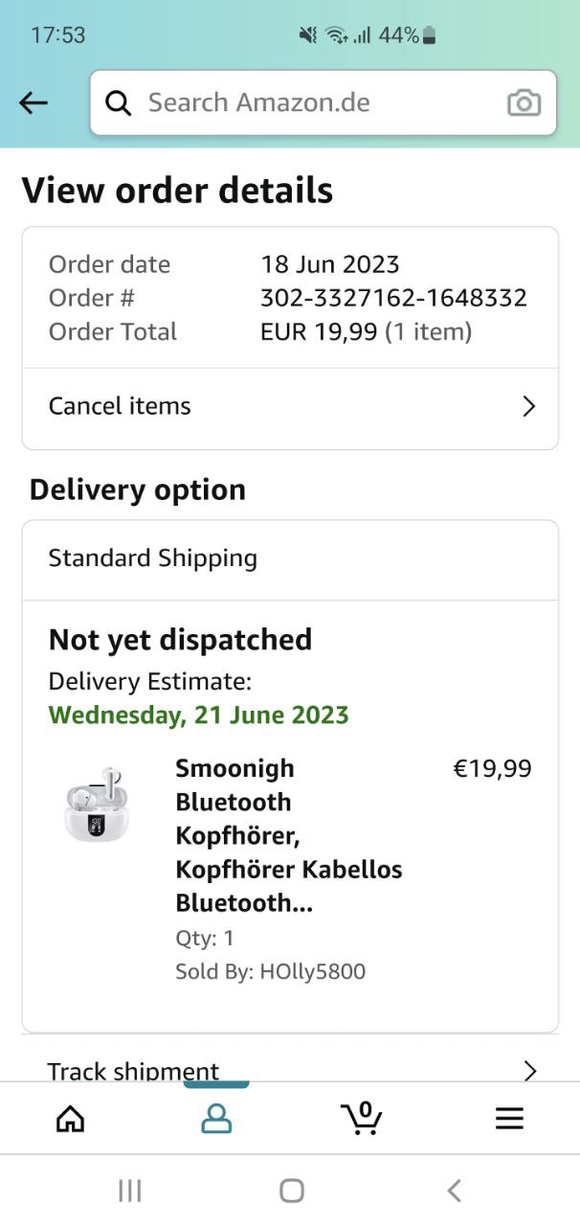The image size is (580, 1226).
Task: Open camera lens search icon
Action: pos(524,102)
